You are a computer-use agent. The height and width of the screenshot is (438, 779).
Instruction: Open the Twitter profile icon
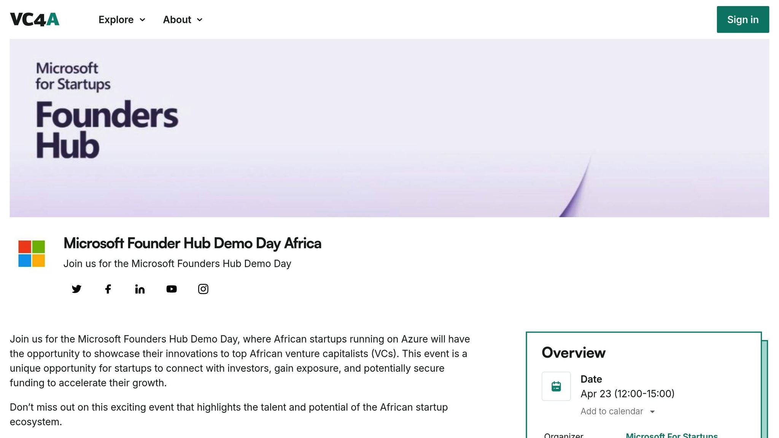[76, 289]
